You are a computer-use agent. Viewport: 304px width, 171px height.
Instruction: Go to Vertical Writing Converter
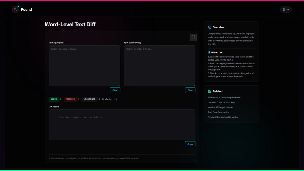pyautogui.click(x=220, y=107)
